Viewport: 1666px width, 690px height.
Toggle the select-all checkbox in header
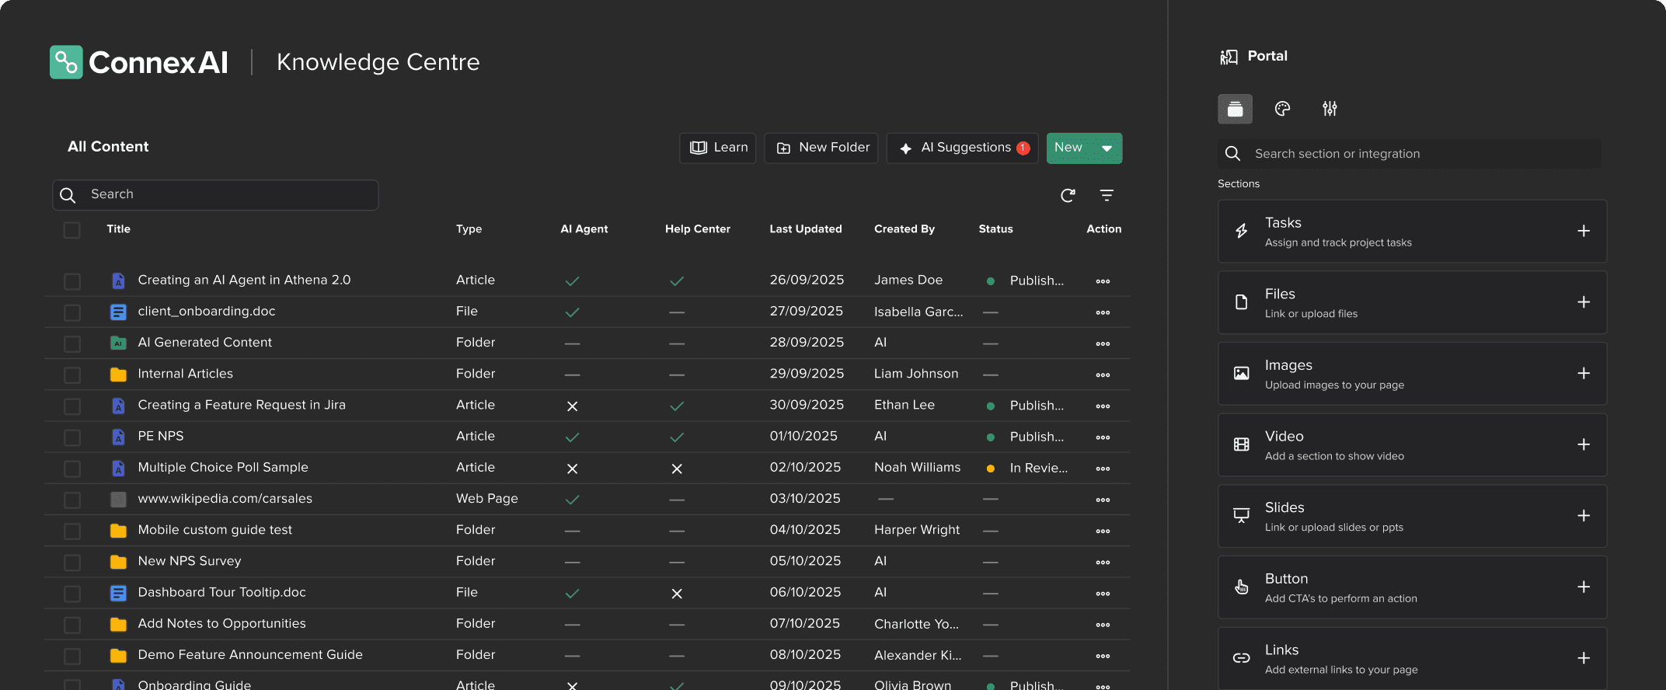(71, 230)
